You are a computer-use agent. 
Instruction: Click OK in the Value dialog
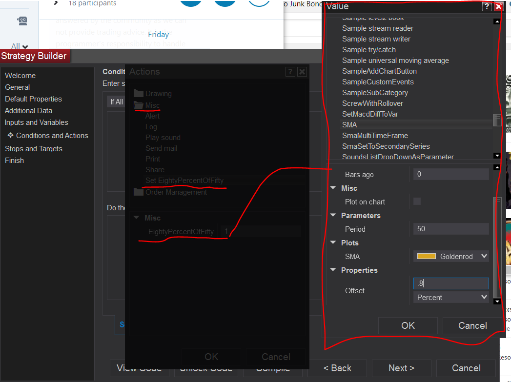click(408, 326)
